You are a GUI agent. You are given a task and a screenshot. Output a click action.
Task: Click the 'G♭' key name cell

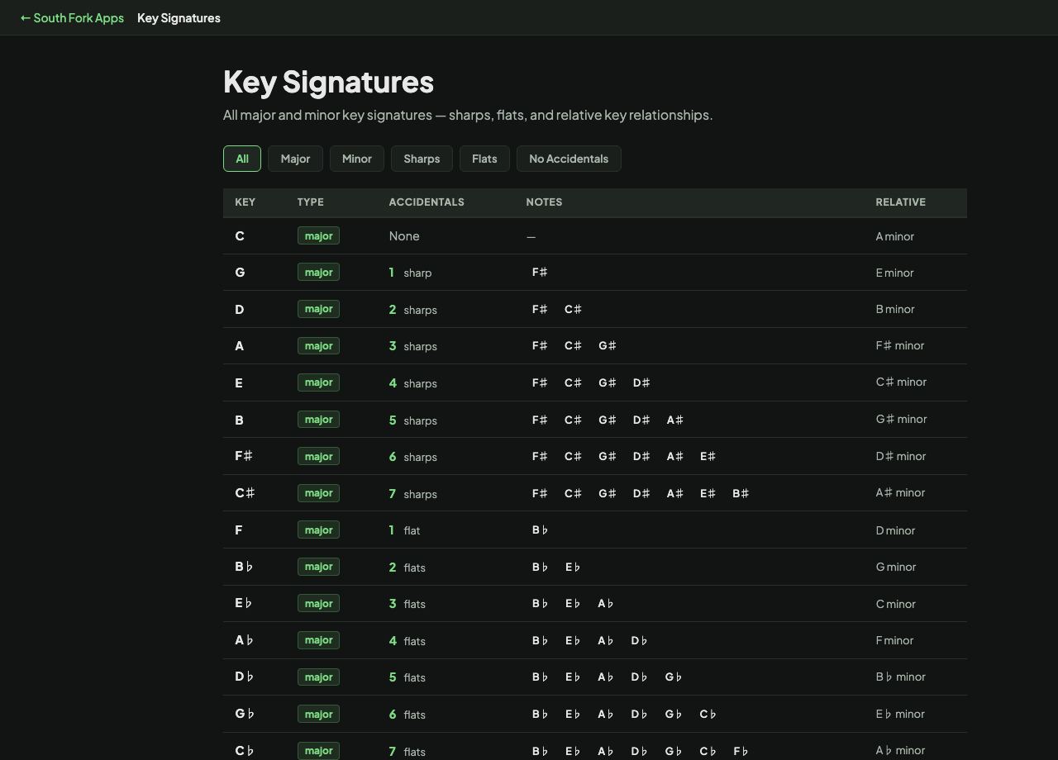(245, 714)
